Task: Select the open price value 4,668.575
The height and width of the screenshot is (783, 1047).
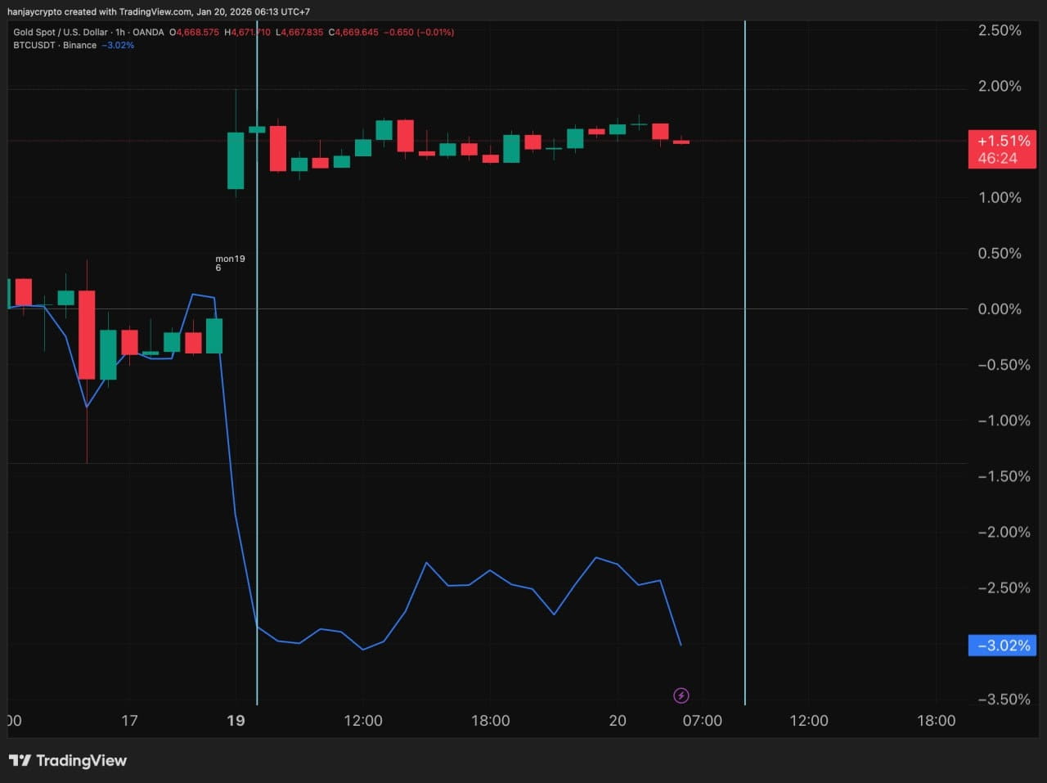Action: [197, 33]
